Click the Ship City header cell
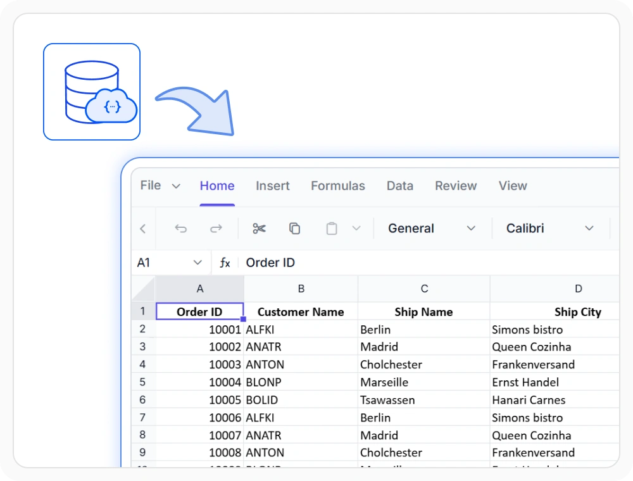The width and height of the screenshot is (633, 481). pyautogui.click(x=555, y=311)
